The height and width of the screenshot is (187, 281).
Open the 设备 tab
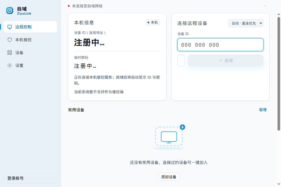[30, 53]
